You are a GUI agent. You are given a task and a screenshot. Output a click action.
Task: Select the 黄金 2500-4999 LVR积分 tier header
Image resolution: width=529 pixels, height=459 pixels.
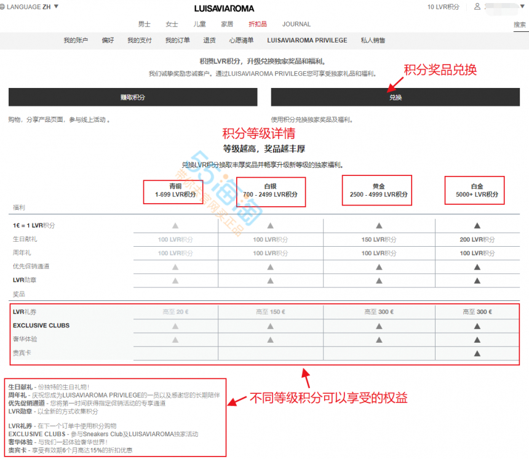click(x=378, y=190)
